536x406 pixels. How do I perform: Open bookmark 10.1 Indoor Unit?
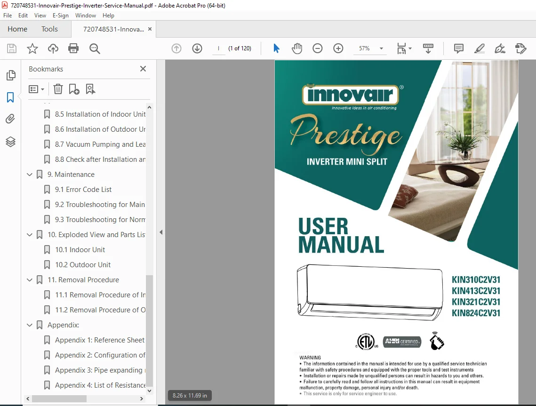80,250
